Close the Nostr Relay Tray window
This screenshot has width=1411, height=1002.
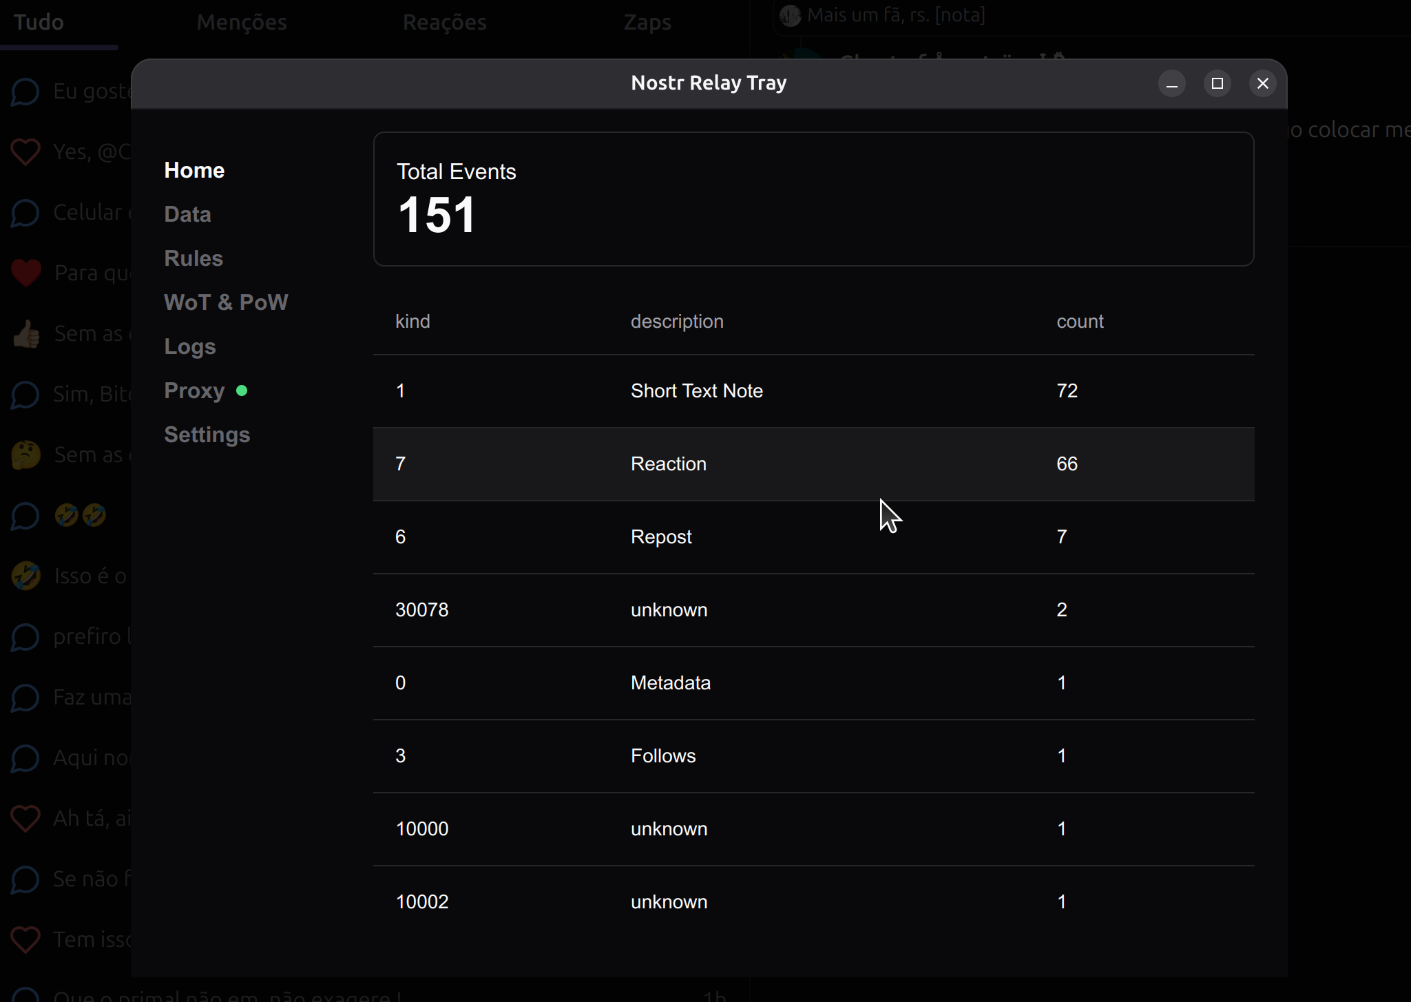coord(1262,83)
